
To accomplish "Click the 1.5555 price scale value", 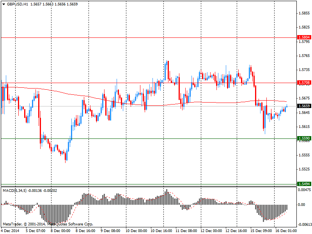I will (304, 155).
